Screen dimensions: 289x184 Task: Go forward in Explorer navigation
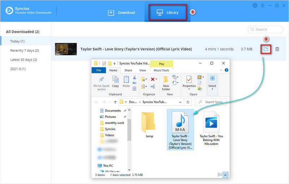tap(104, 102)
